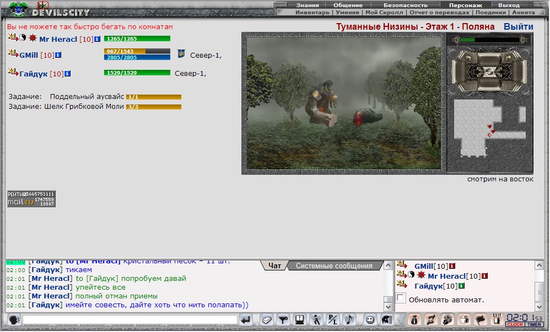
Task: Open info for GMill in party list
Action: [58, 55]
